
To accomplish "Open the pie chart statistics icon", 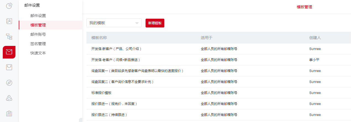I will point(9,6).
